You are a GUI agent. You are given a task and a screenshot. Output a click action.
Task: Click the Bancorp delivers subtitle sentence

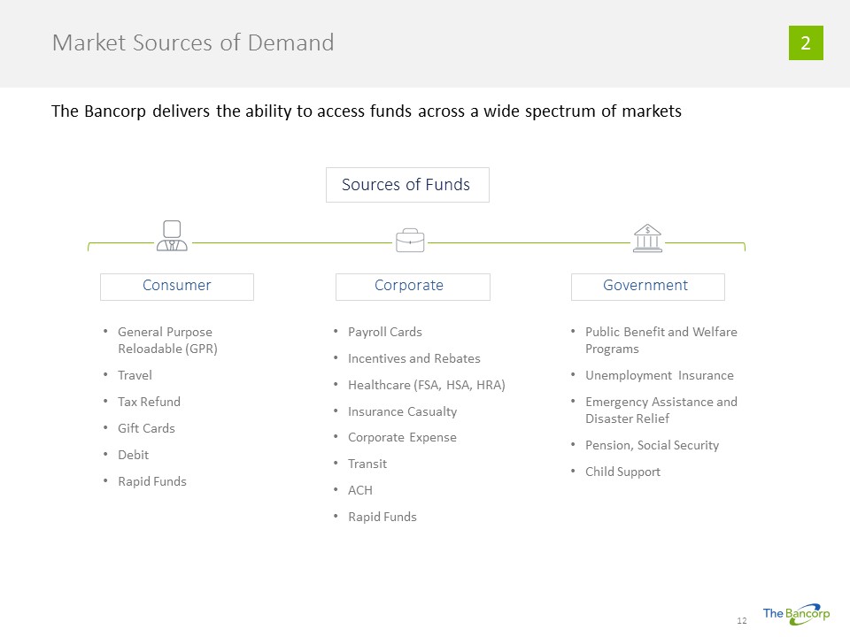pos(366,111)
